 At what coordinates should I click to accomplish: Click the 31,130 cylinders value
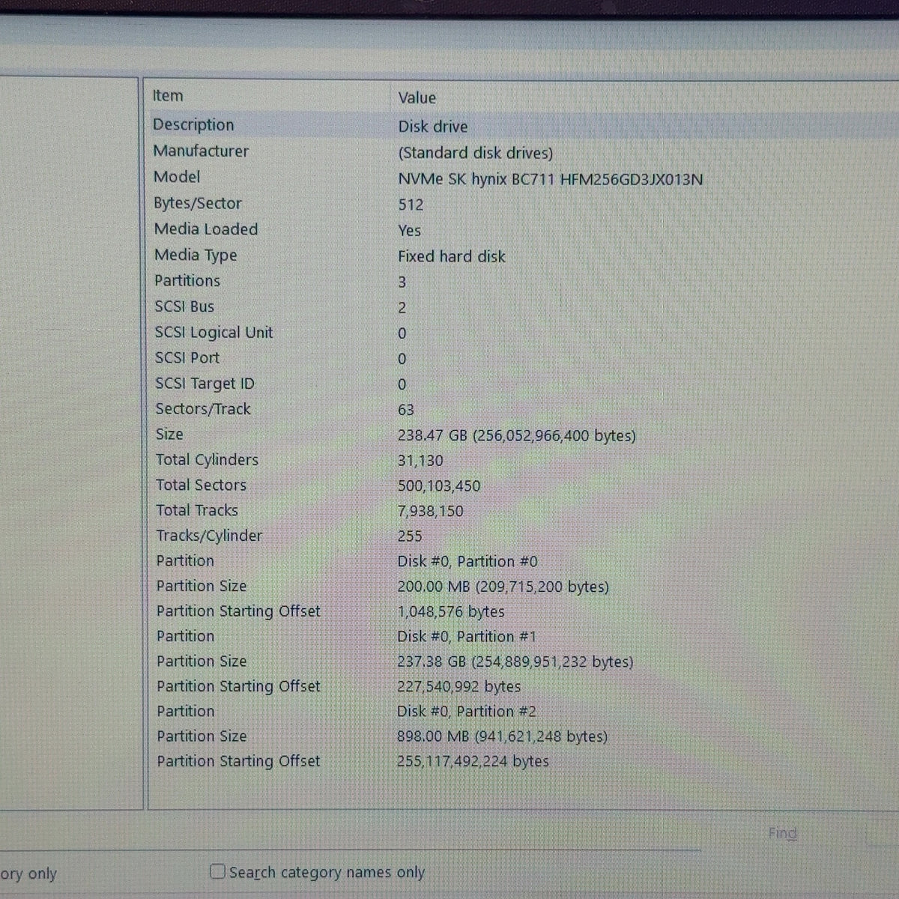pyautogui.click(x=420, y=461)
